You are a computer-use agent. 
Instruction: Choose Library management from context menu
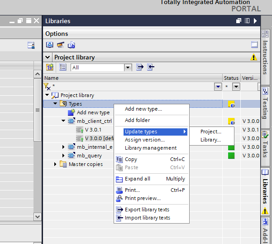point(150,148)
